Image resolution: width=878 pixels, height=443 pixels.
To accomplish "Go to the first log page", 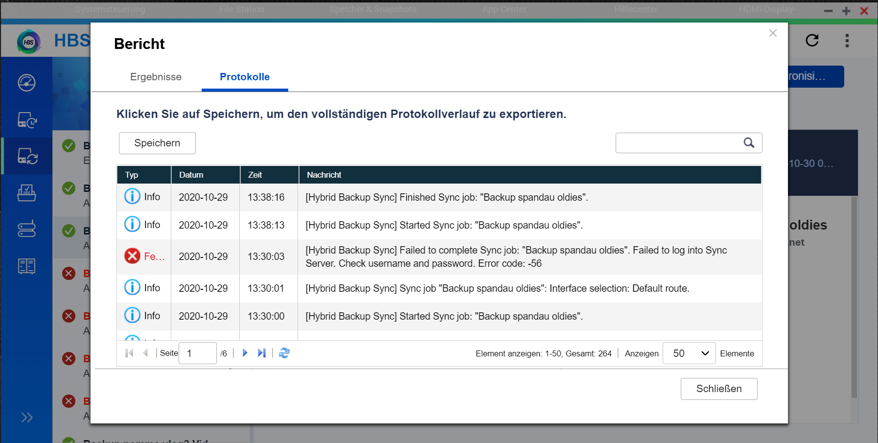I will tap(129, 353).
